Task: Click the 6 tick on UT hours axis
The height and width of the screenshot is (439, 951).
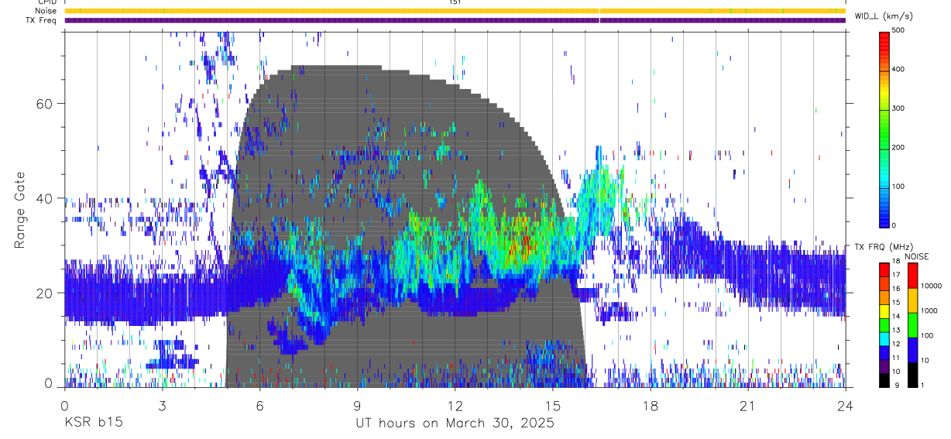Action: point(259,405)
